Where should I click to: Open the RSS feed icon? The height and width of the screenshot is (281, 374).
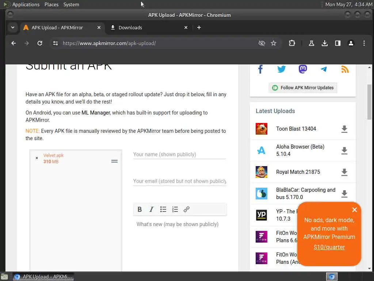(345, 69)
